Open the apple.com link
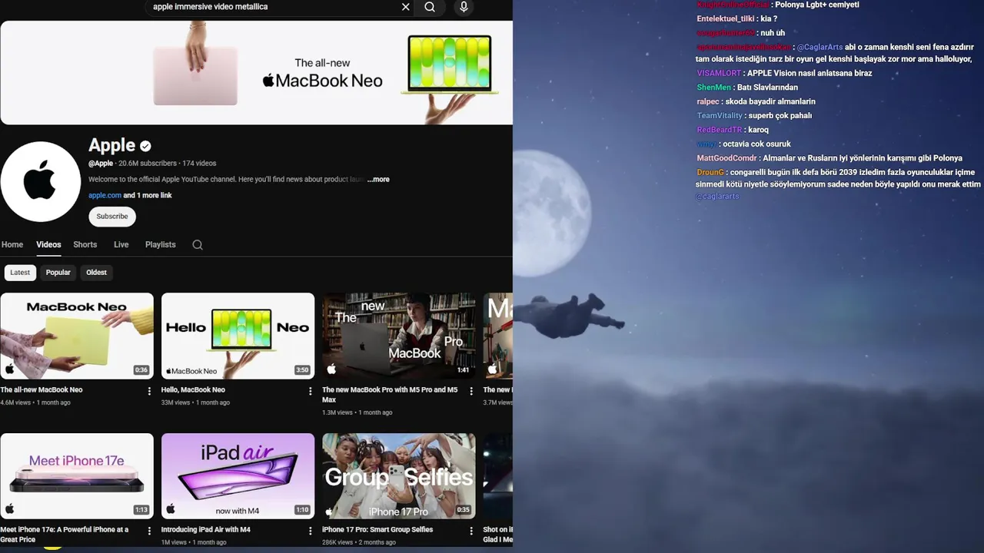Screen dimensions: 984x553 pos(105,196)
